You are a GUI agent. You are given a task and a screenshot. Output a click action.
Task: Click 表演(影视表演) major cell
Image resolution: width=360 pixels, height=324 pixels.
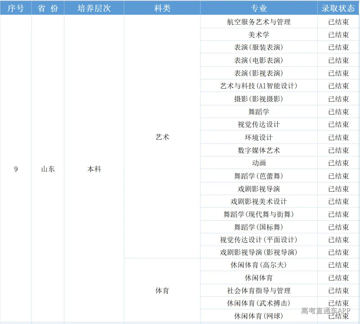(x=259, y=73)
